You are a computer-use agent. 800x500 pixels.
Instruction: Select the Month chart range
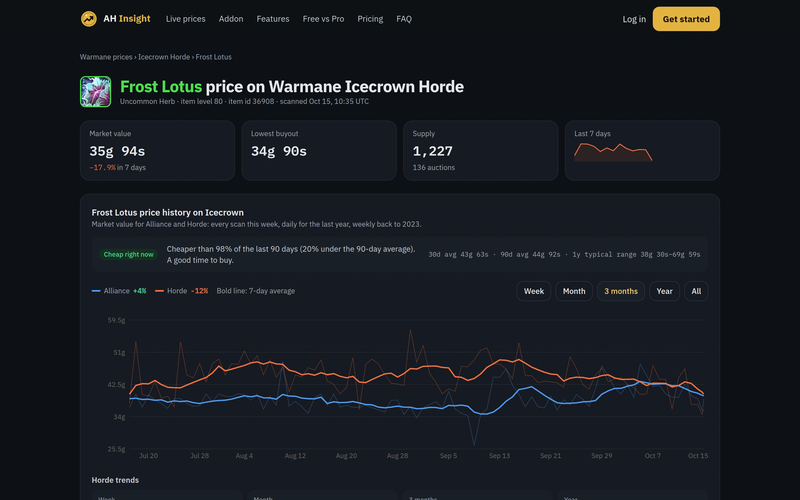coord(574,291)
